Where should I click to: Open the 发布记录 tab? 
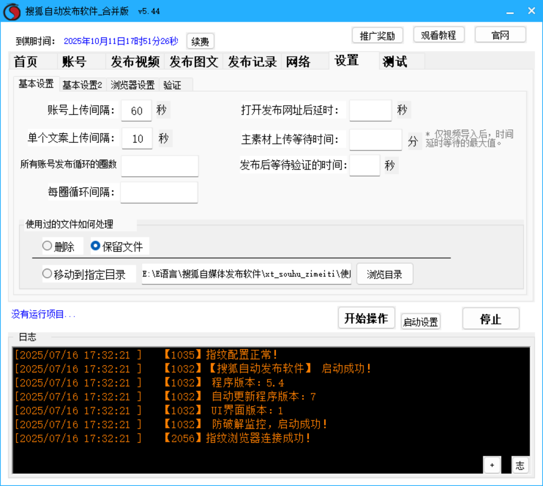252,61
